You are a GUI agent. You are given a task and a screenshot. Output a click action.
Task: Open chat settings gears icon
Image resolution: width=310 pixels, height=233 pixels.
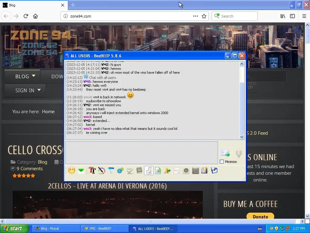[120, 171]
